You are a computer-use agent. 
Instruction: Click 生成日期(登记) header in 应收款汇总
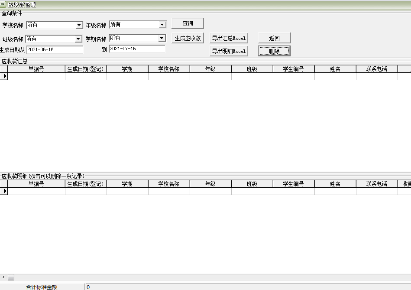click(86, 69)
